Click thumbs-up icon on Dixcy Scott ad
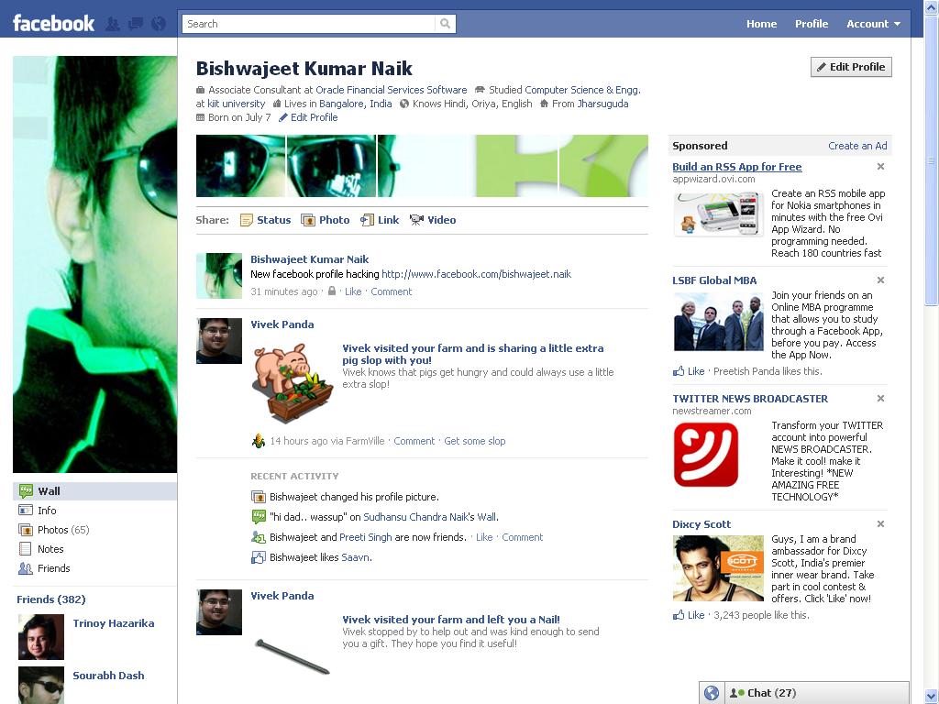This screenshot has height=704, width=939. pos(679,615)
